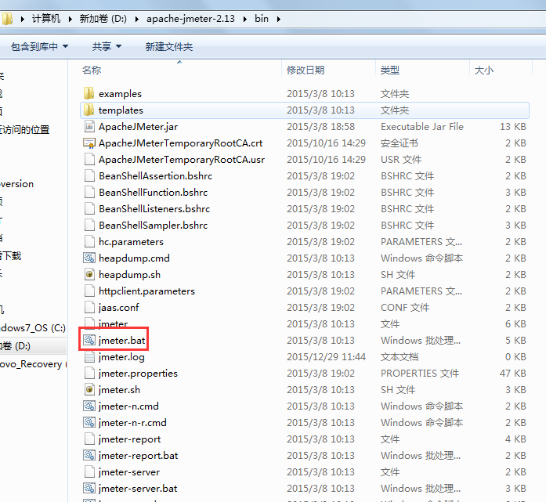Viewport: 546px width, 502px height.
Task: Sort files by 名称 column header
Action: (x=92, y=70)
